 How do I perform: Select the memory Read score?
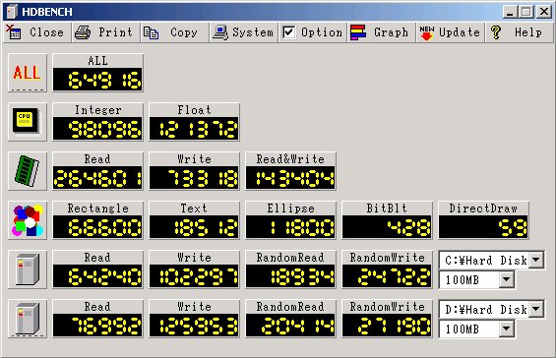click(x=97, y=178)
